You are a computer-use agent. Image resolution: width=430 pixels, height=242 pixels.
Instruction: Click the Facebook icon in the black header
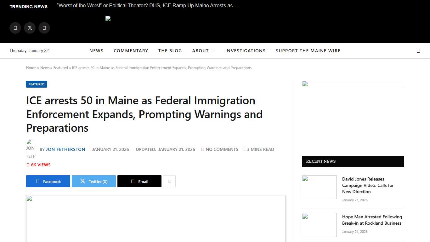pos(15,28)
